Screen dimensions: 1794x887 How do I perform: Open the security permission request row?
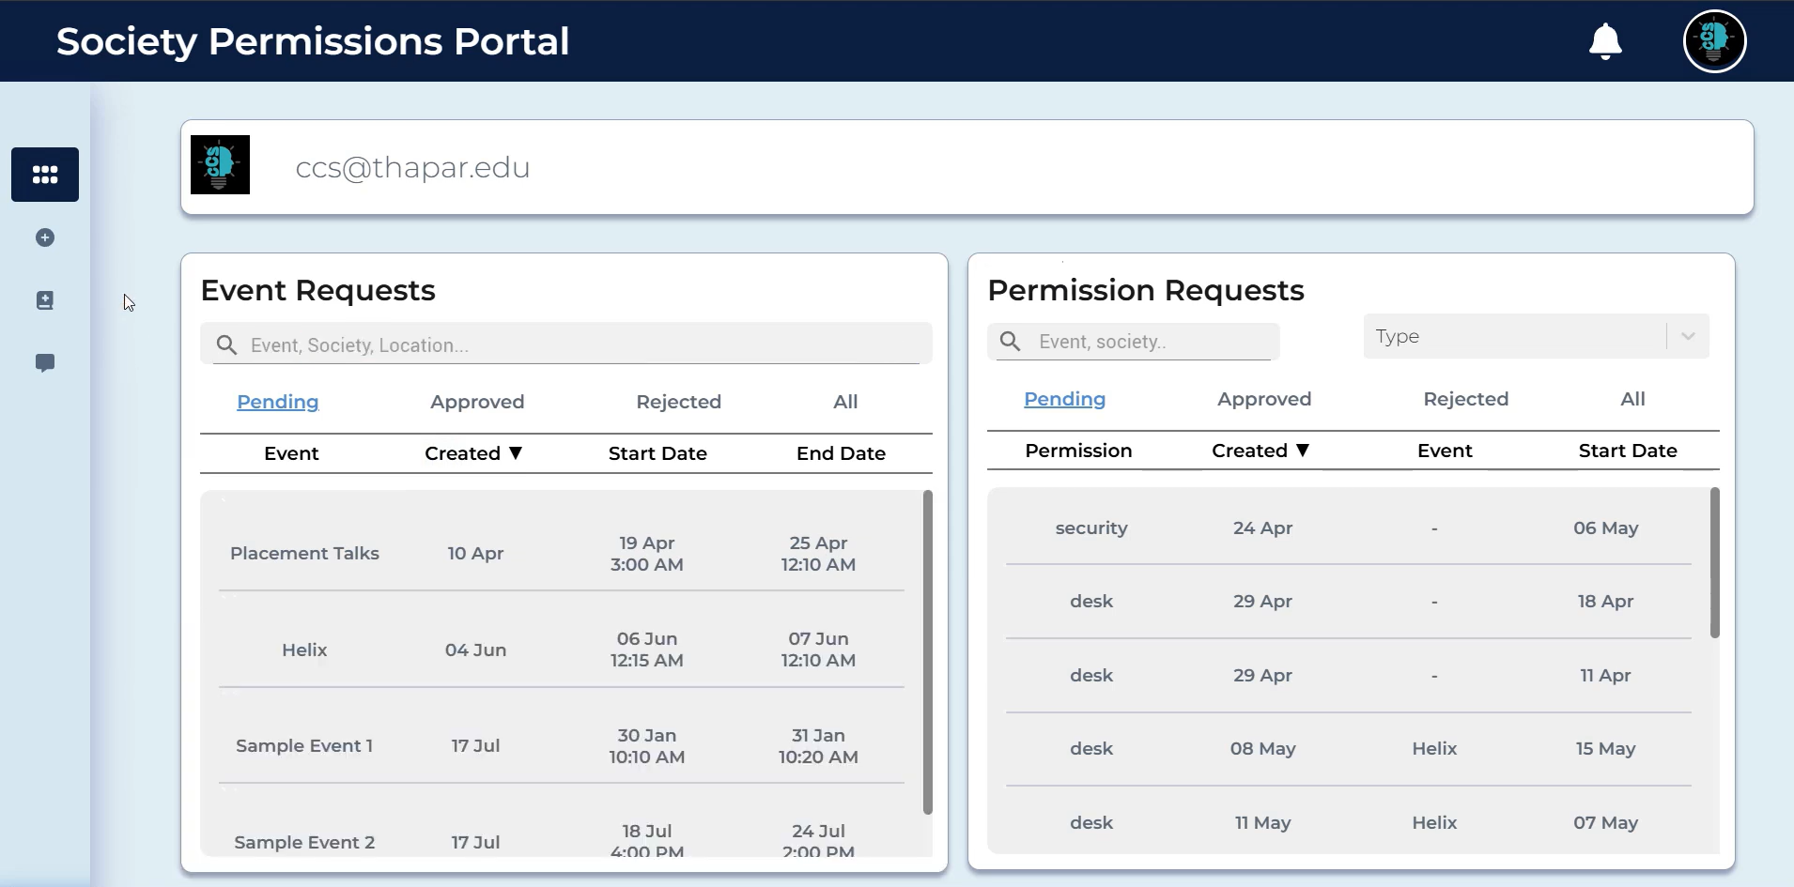(x=1090, y=528)
